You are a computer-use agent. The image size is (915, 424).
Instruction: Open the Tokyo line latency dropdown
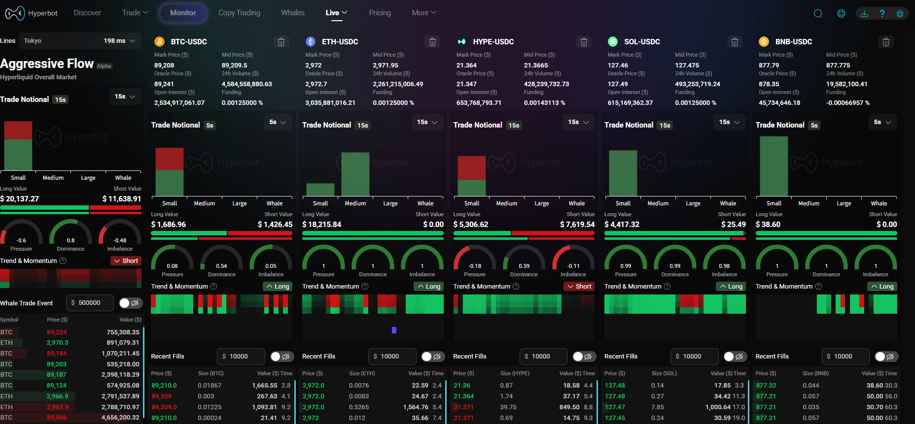click(79, 41)
